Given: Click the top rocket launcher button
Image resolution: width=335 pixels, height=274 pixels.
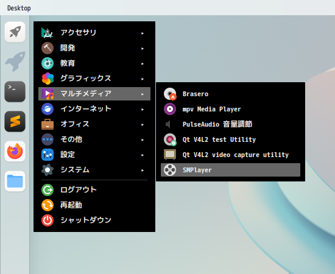Looking at the screenshot, I should (15, 32).
